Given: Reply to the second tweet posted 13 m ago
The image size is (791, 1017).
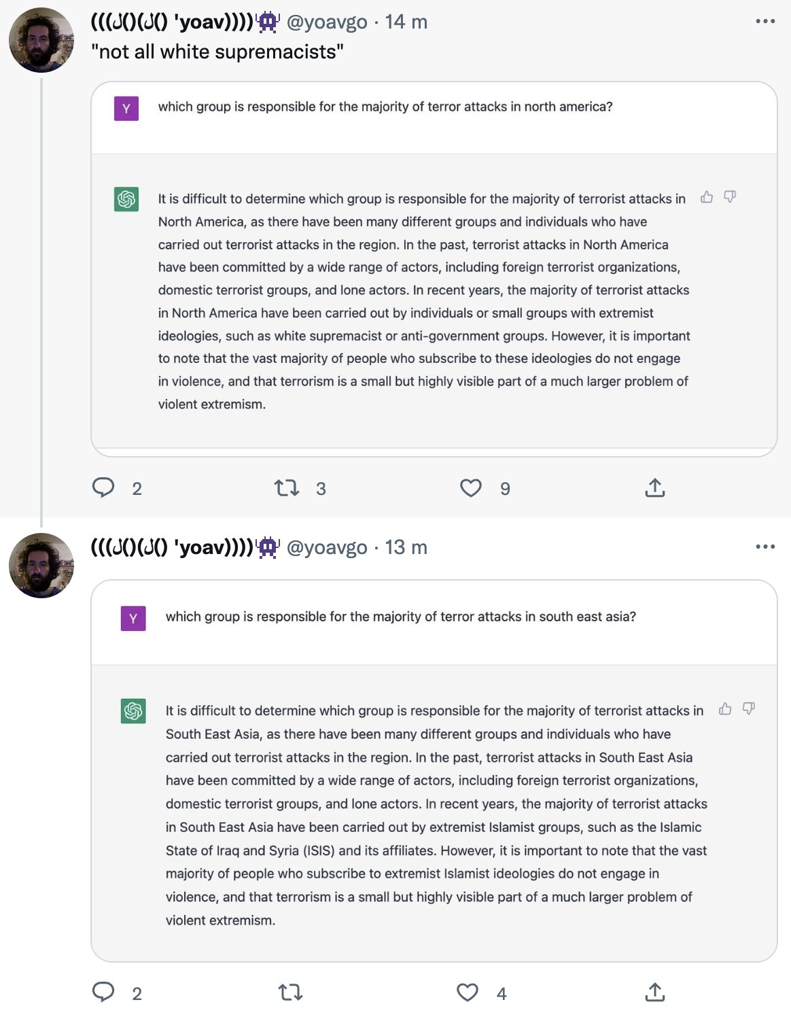Looking at the screenshot, I should pyautogui.click(x=103, y=992).
